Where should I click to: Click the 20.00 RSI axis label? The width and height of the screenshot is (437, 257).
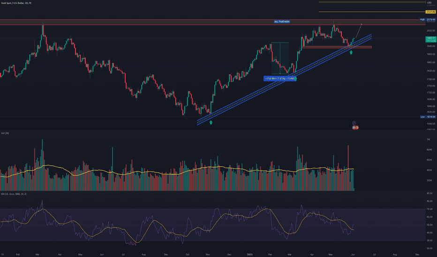pyautogui.click(x=430, y=249)
